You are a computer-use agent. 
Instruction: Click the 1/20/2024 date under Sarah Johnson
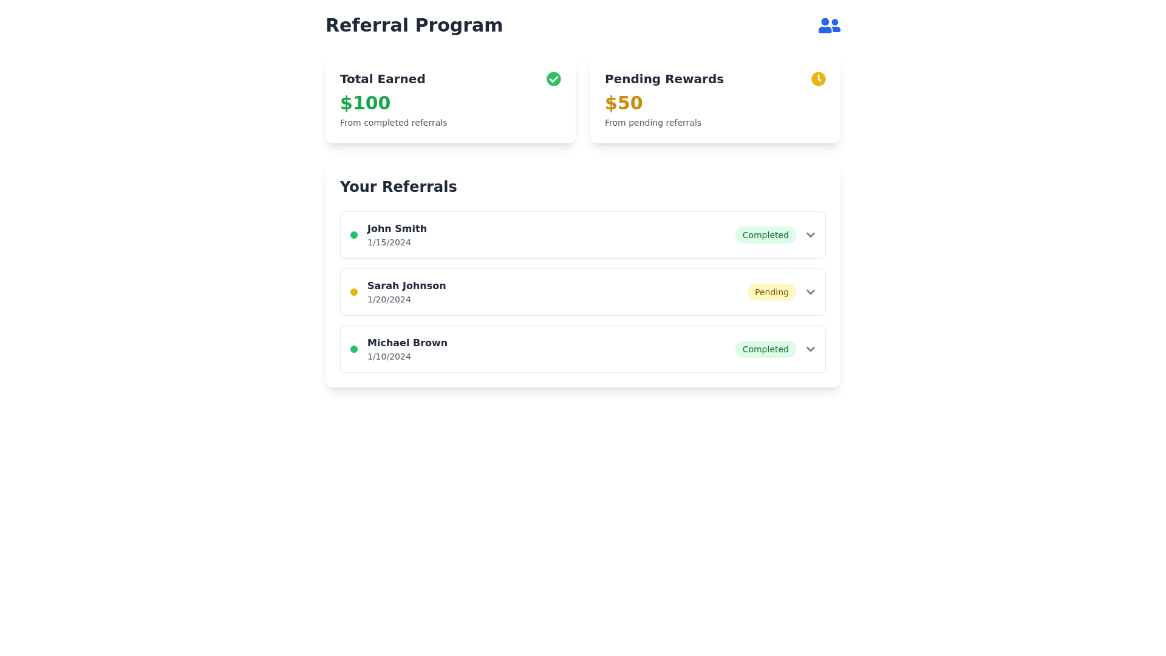389,299
